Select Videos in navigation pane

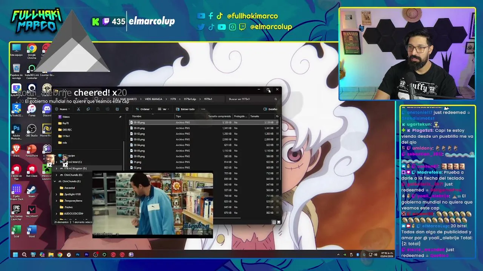pos(66,117)
